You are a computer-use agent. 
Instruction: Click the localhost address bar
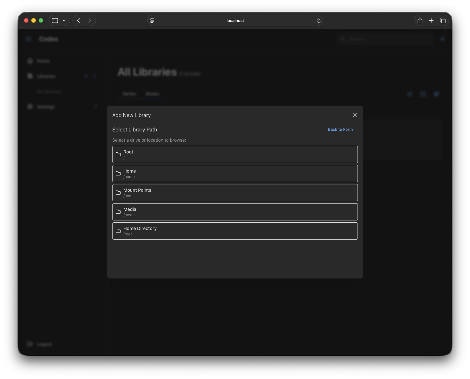235,20
